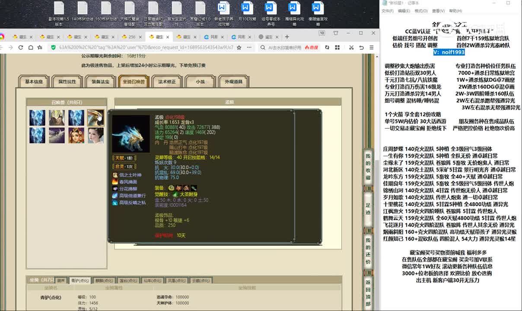Open the 法术修正 tab
The image size is (522, 311).
(x=167, y=81)
